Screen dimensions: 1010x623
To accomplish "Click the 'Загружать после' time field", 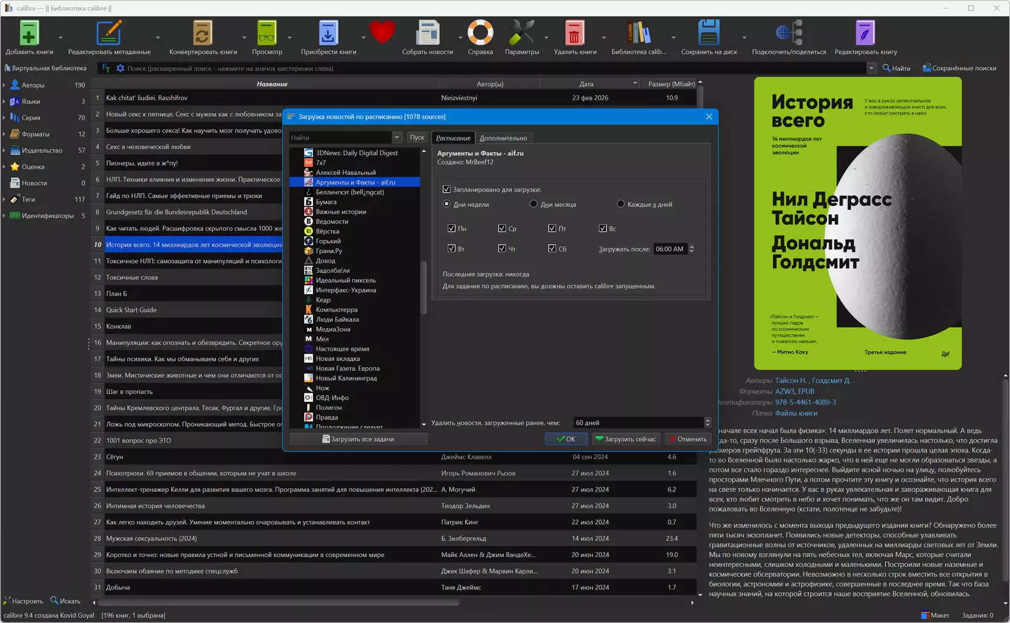I will 670,249.
